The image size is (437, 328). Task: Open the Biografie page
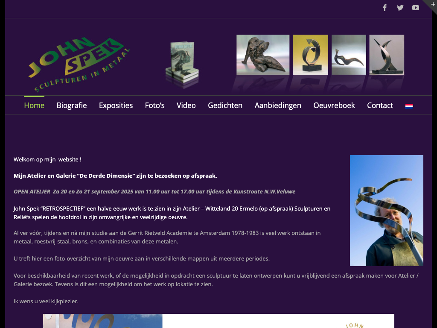(x=72, y=105)
